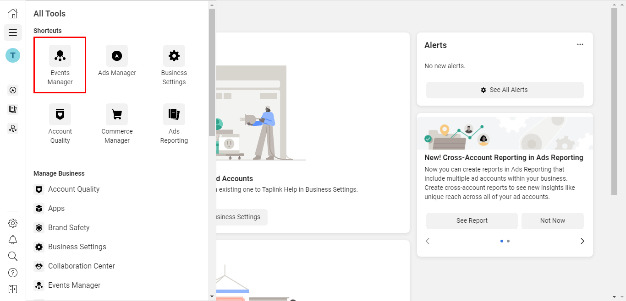Open Alerts three-dot options menu
The image size is (626, 301).
coord(580,44)
